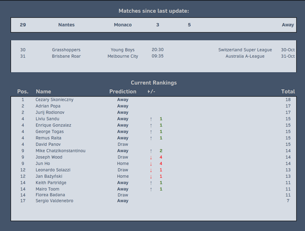305x231 pixels.
Task: Select player 'David Panov'
Action: click(48, 144)
